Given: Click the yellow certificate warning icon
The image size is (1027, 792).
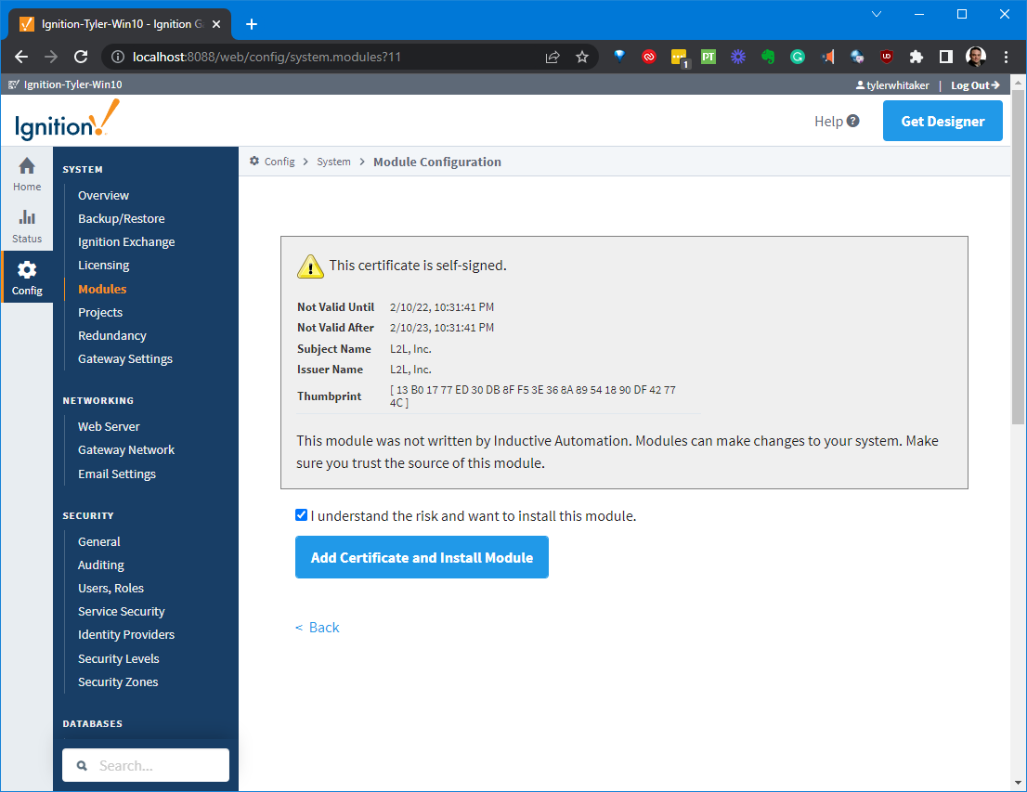Looking at the screenshot, I should (x=310, y=266).
